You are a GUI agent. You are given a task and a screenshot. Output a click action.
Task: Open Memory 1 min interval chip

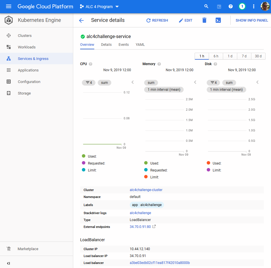pos(164,90)
